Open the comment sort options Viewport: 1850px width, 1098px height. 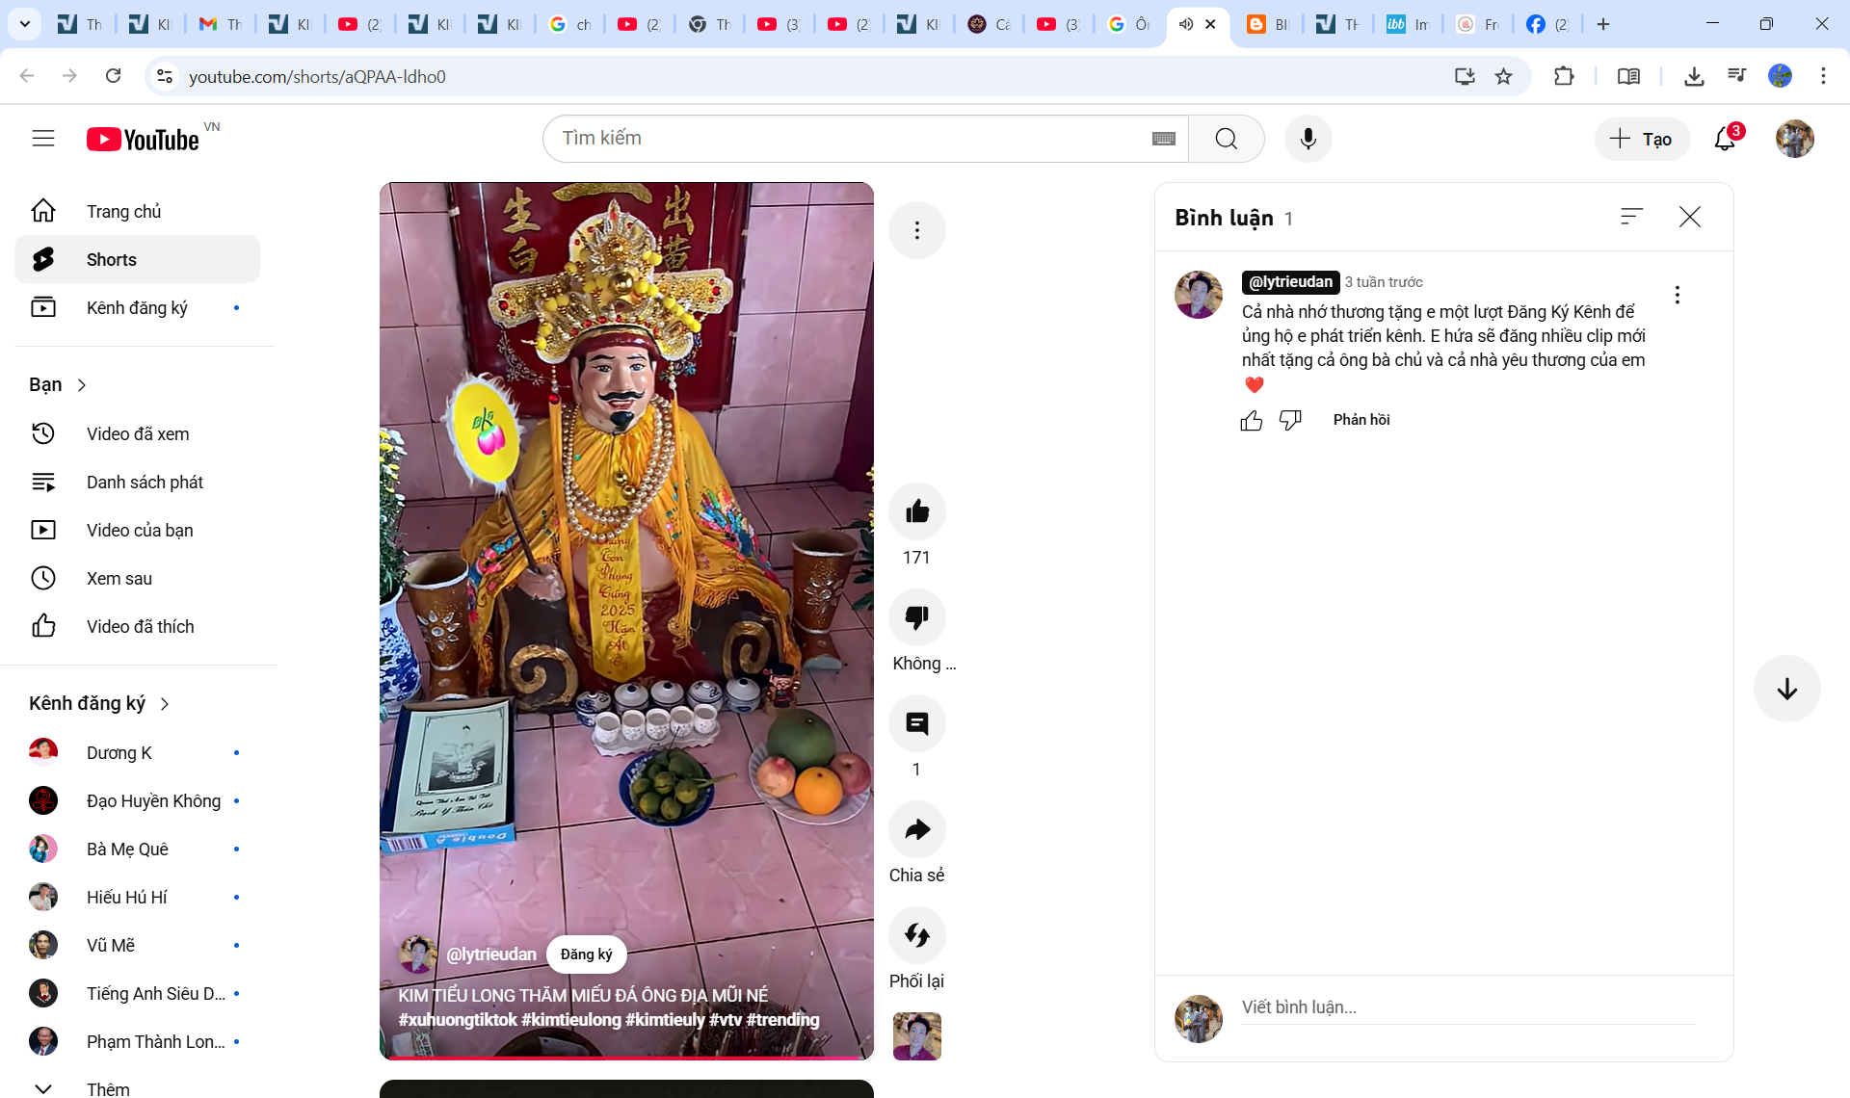1630,217
